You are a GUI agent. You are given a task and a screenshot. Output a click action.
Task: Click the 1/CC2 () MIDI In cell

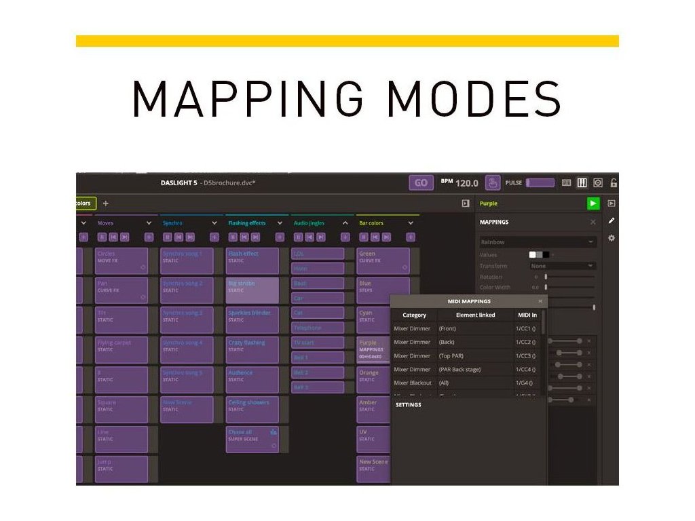coord(526,342)
